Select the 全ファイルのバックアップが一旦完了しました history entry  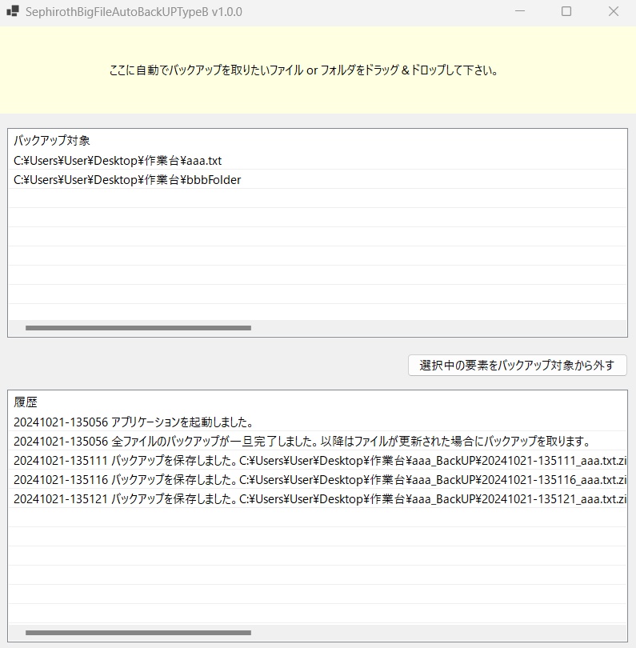click(318, 442)
